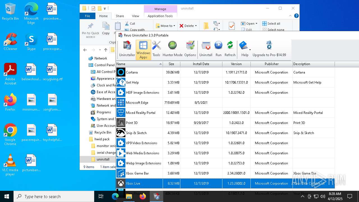Click the Windows Start button
The image size is (359, 202).
(7, 196)
